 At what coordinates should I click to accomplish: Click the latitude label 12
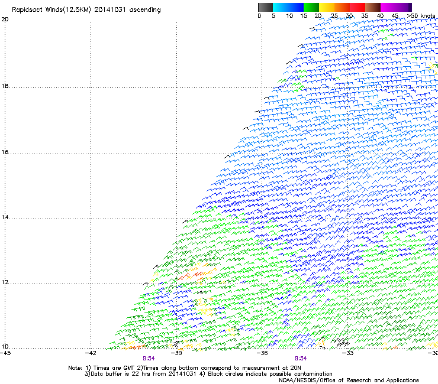pos(5,282)
